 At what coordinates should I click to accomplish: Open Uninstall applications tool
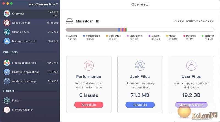click(30, 72)
